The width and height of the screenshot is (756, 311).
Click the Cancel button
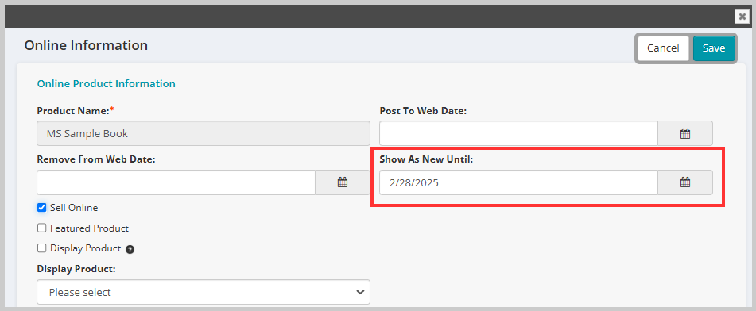[663, 48]
